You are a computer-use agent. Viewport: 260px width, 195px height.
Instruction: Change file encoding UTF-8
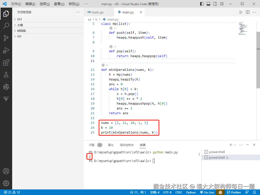coord(167,192)
